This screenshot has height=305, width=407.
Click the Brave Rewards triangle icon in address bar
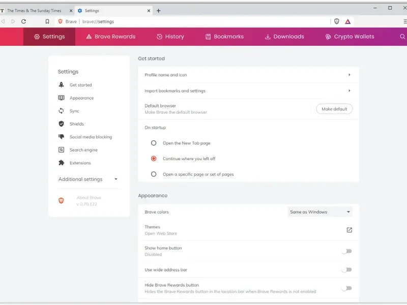click(x=348, y=21)
